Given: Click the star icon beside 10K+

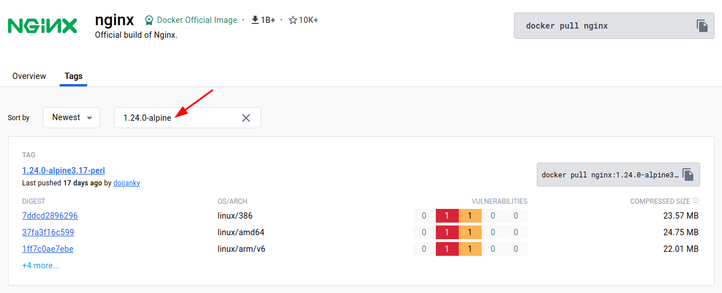Looking at the screenshot, I should 293,20.
